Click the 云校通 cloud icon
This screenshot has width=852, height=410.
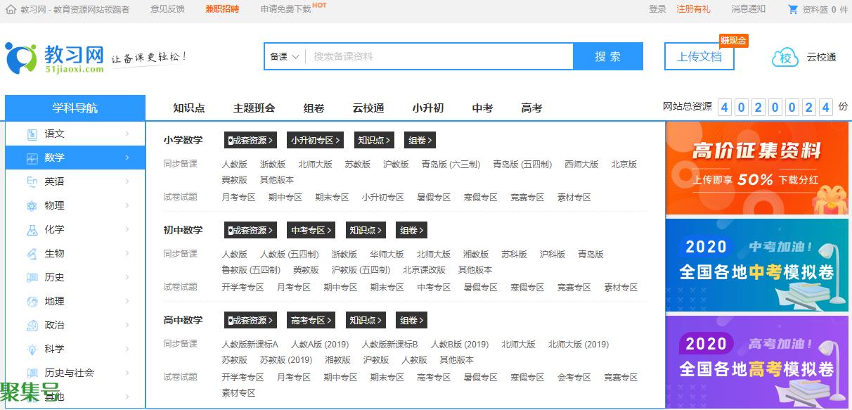pyautogui.click(x=785, y=57)
